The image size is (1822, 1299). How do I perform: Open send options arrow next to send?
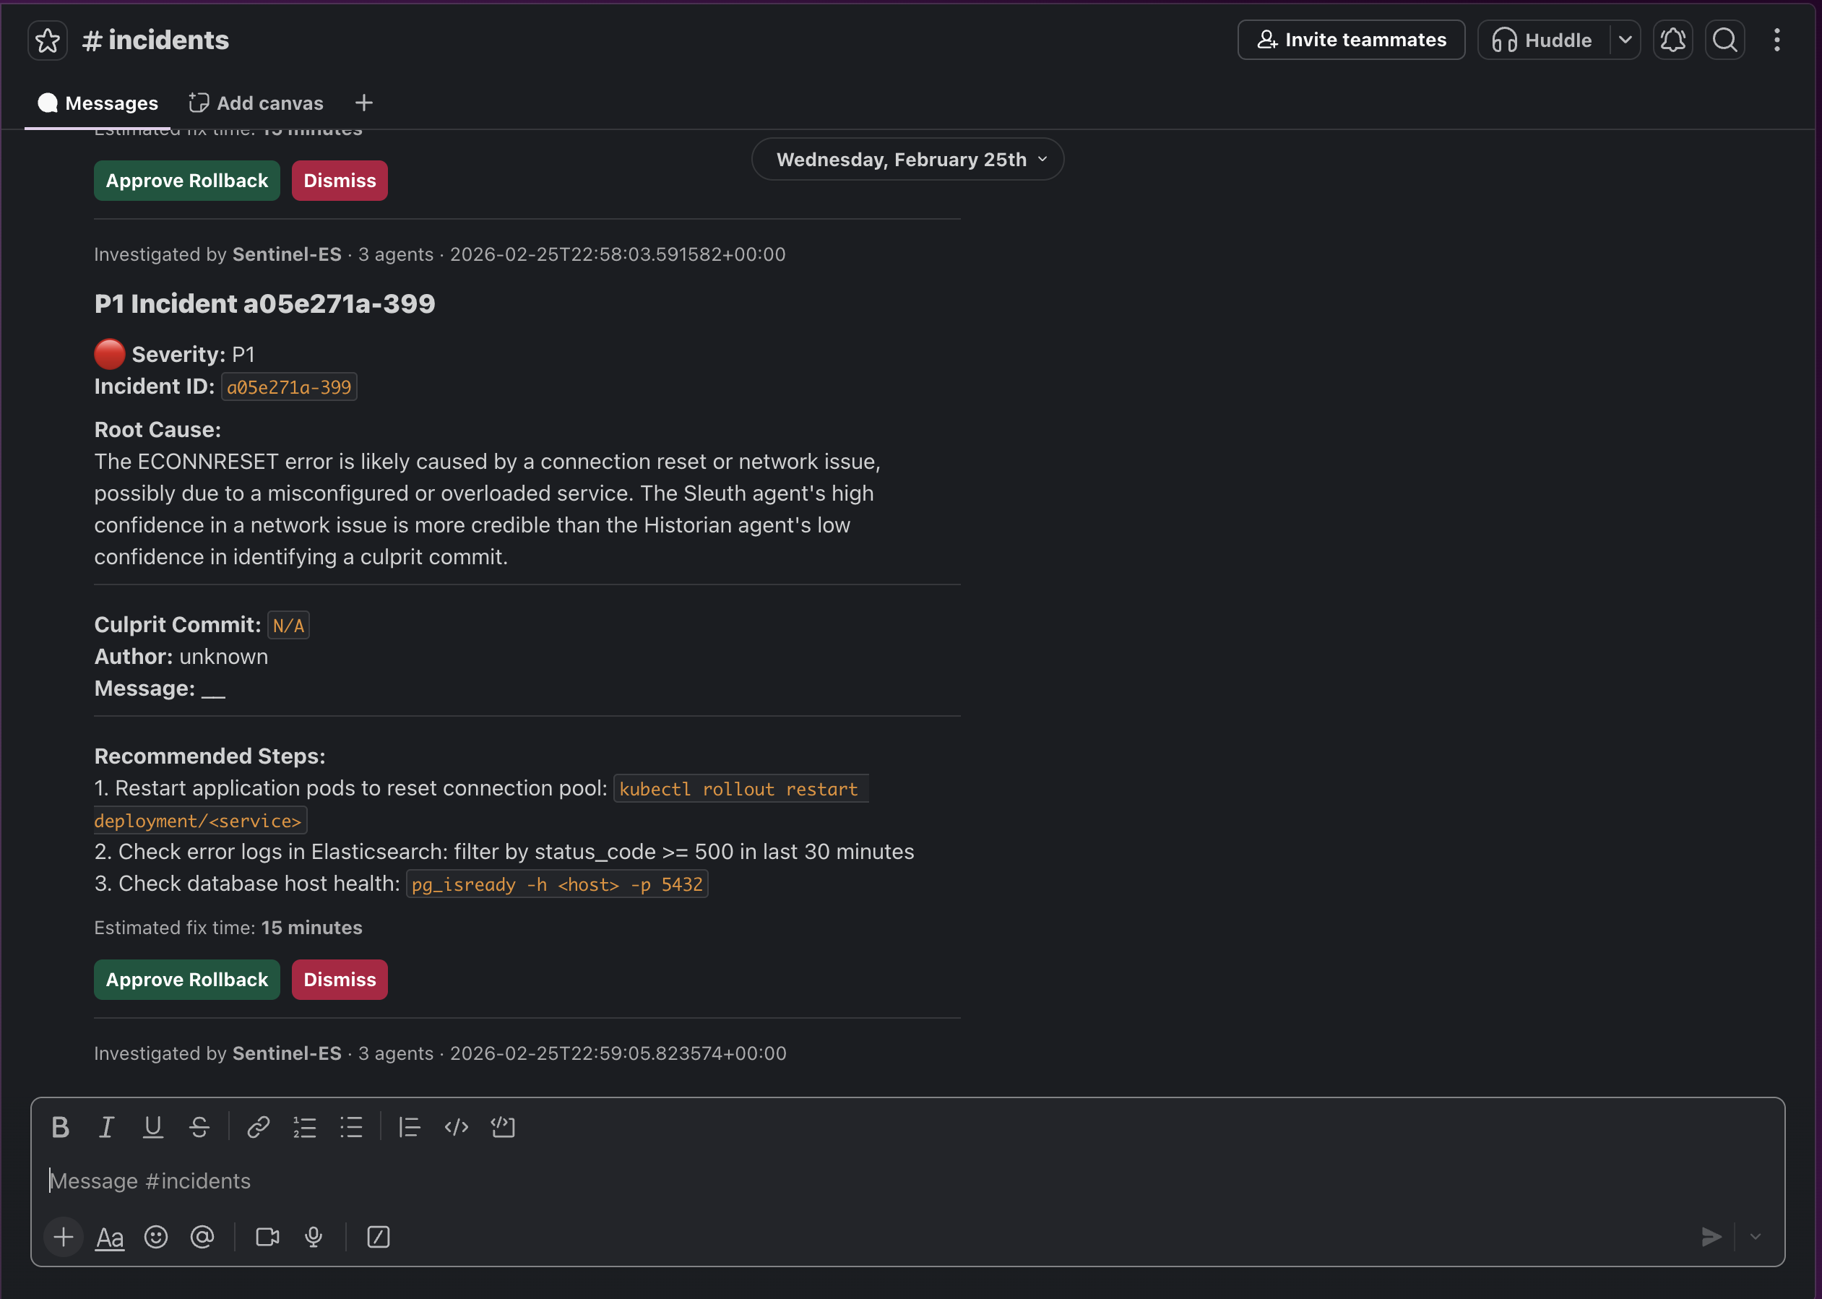coord(1755,1238)
